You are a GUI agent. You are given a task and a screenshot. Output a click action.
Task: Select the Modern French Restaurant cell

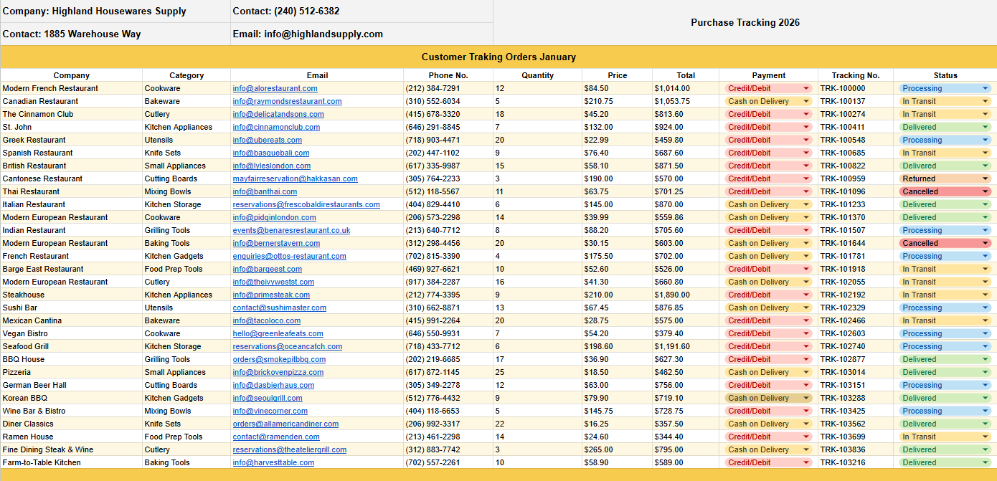(72, 88)
